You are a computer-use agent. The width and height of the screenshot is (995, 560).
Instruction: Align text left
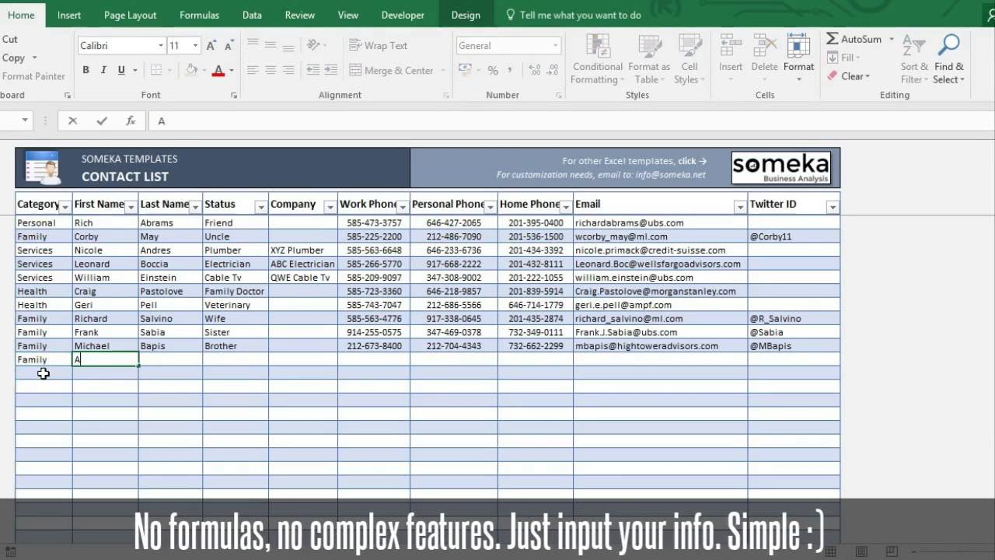click(x=253, y=70)
